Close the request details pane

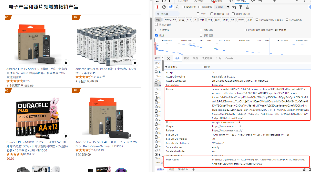[168, 58]
